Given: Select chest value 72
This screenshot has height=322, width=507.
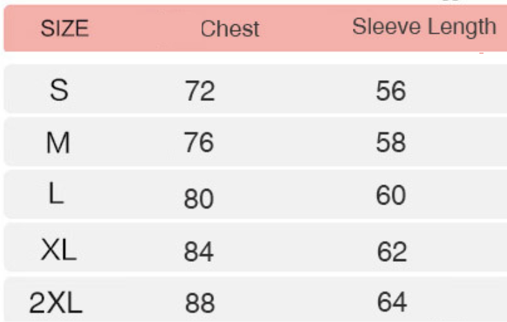Looking at the screenshot, I should 199,91.
